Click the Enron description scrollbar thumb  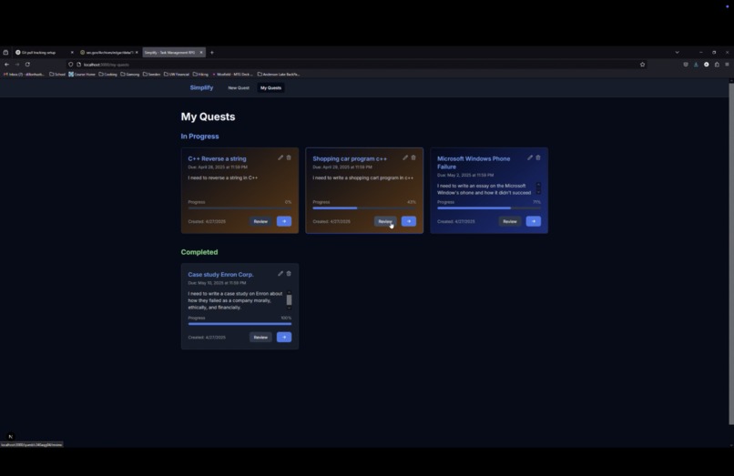tap(290, 299)
